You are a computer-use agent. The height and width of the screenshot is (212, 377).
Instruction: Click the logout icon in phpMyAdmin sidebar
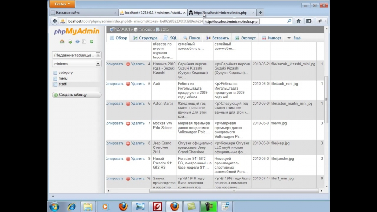point(70,42)
